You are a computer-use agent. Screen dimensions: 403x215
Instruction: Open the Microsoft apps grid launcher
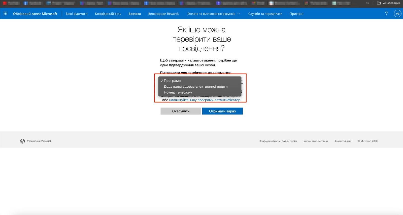click(x=6, y=14)
